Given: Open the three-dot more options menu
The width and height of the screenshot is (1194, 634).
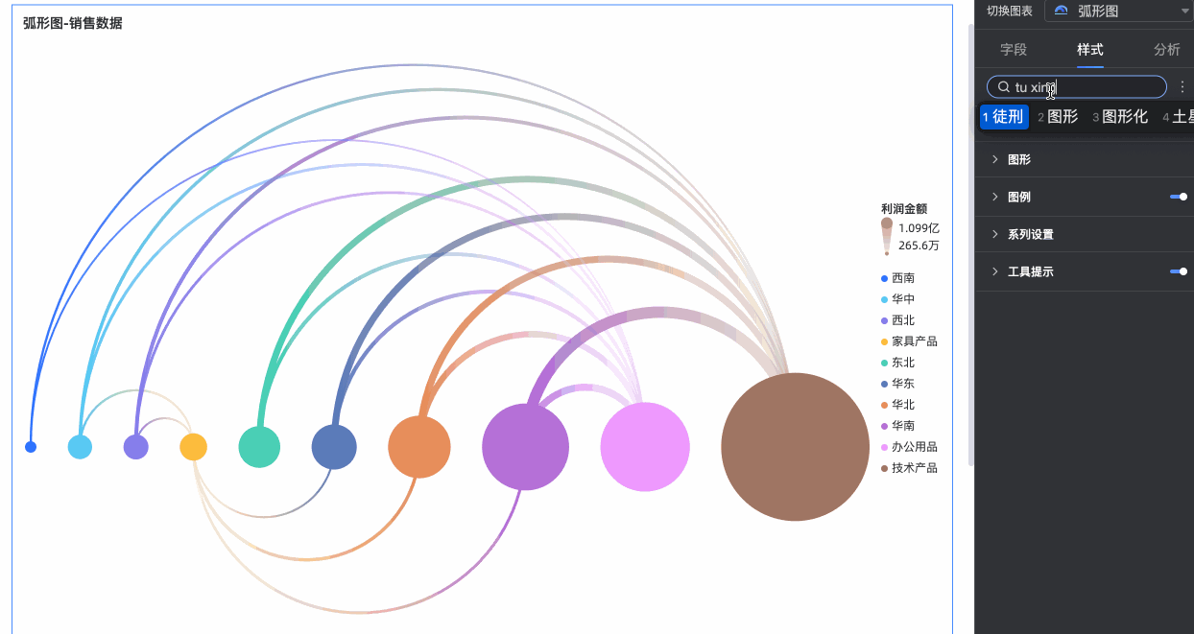Looking at the screenshot, I should [x=1182, y=87].
